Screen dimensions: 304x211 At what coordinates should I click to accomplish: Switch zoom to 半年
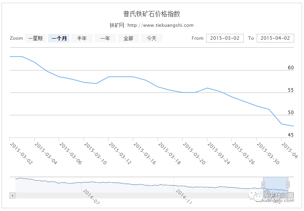click(x=82, y=38)
